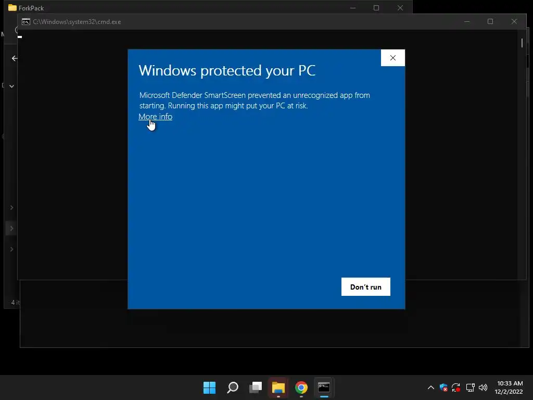Maximize the cmd.exe window
The image size is (533, 400).
click(490, 22)
